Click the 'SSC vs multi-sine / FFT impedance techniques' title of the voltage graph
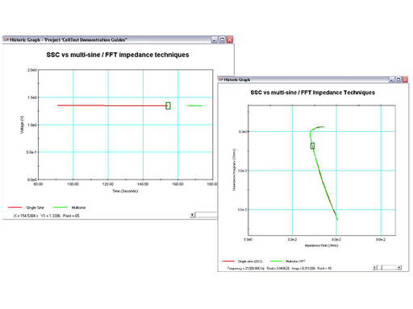Image resolution: width=413 pixels, height=309 pixels. (118, 55)
